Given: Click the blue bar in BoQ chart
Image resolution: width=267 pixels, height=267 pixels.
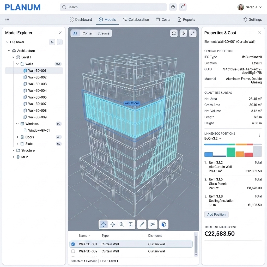Looking at the screenshot, I should pos(208,154).
